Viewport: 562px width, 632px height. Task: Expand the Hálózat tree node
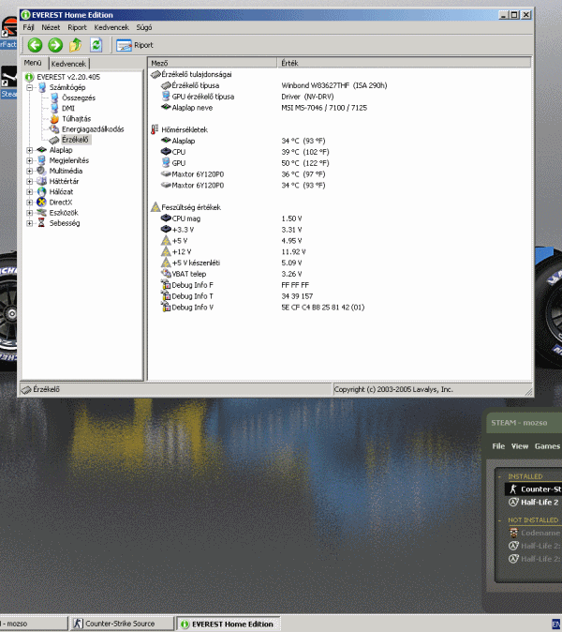click(x=29, y=192)
